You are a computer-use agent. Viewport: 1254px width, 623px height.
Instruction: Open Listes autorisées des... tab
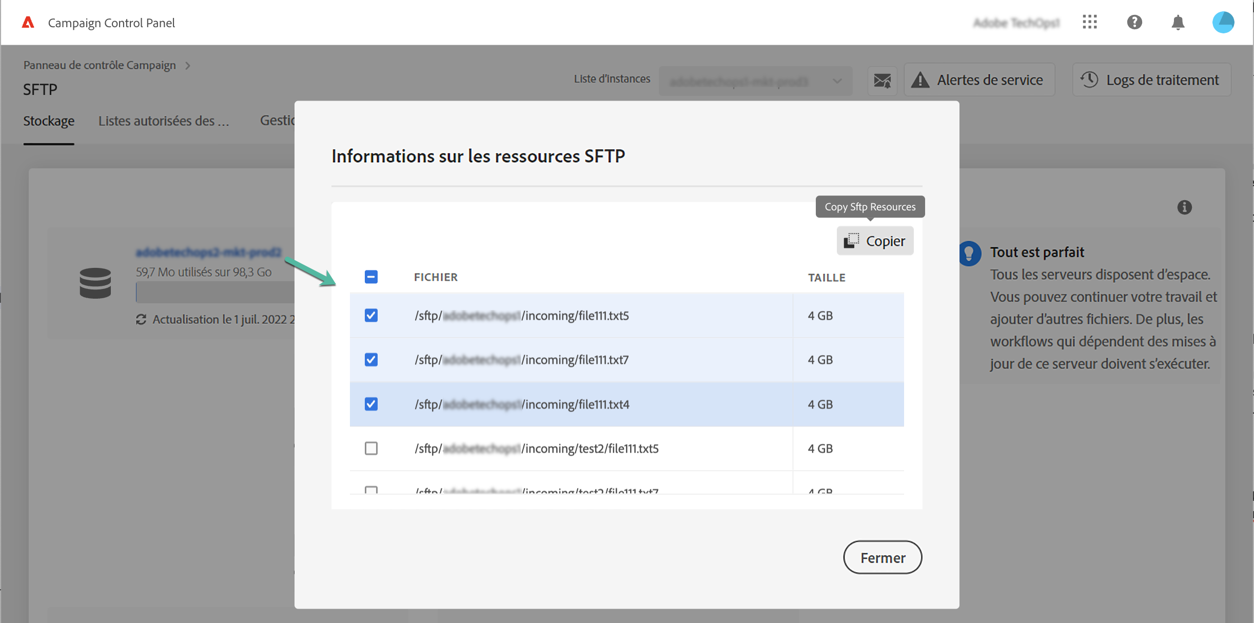pos(164,121)
